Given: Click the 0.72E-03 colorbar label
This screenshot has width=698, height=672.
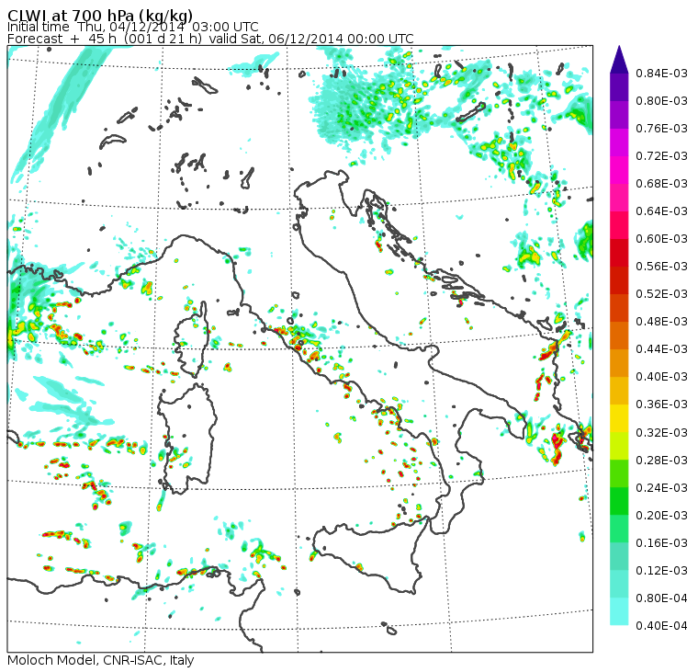Looking at the screenshot, I should pos(661,156).
